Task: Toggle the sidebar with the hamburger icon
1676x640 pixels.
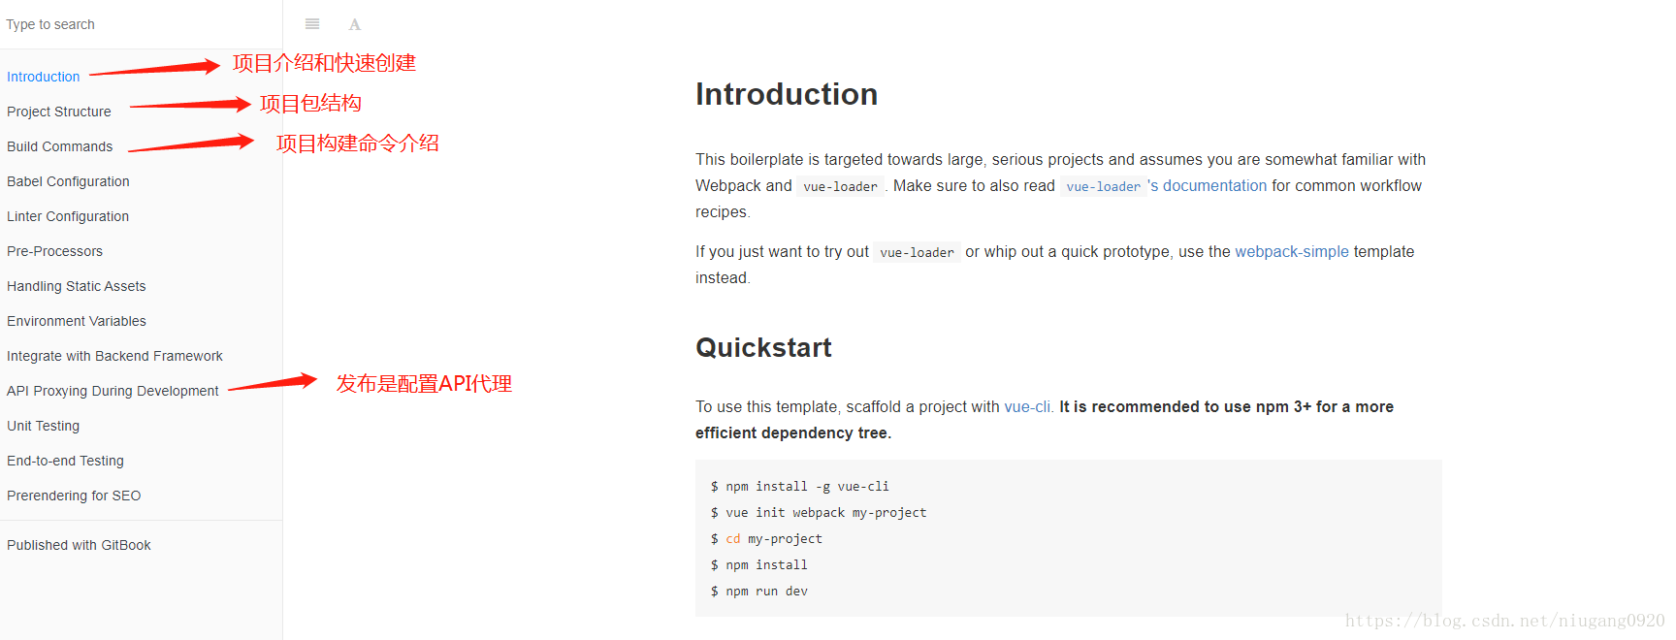Action: coord(312,24)
